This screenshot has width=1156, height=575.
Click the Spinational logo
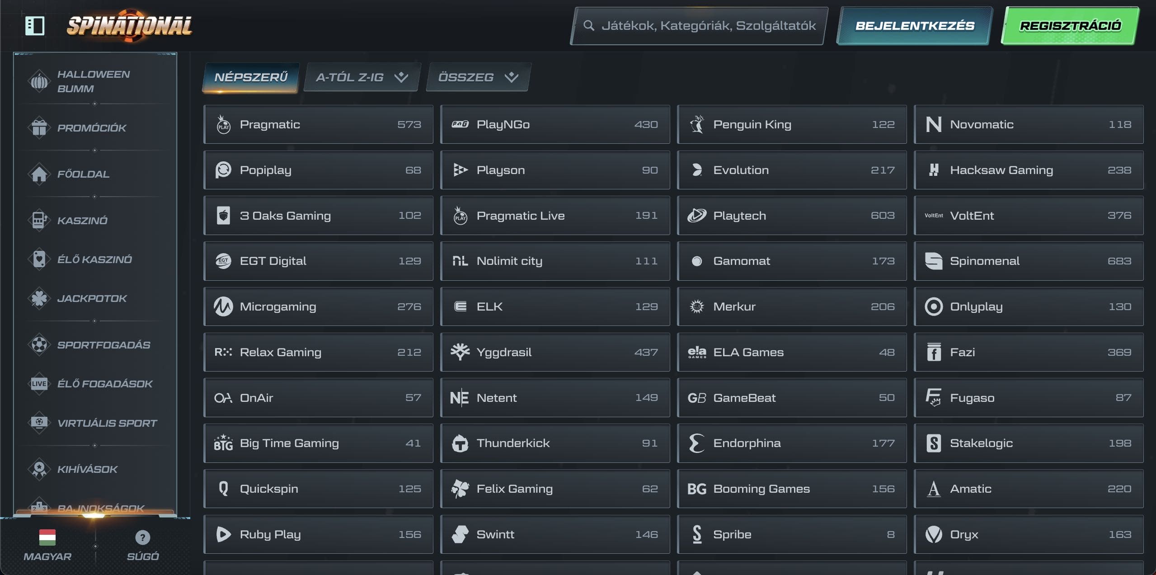[129, 26]
